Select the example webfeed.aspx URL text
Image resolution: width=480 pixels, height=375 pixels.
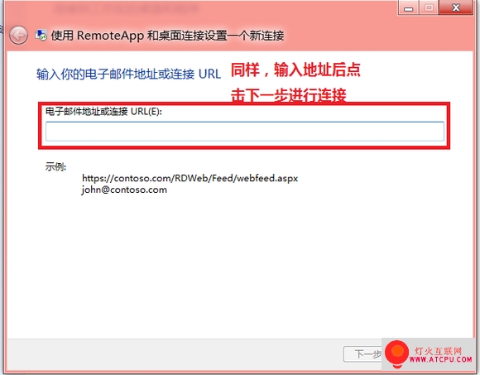[x=190, y=178]
